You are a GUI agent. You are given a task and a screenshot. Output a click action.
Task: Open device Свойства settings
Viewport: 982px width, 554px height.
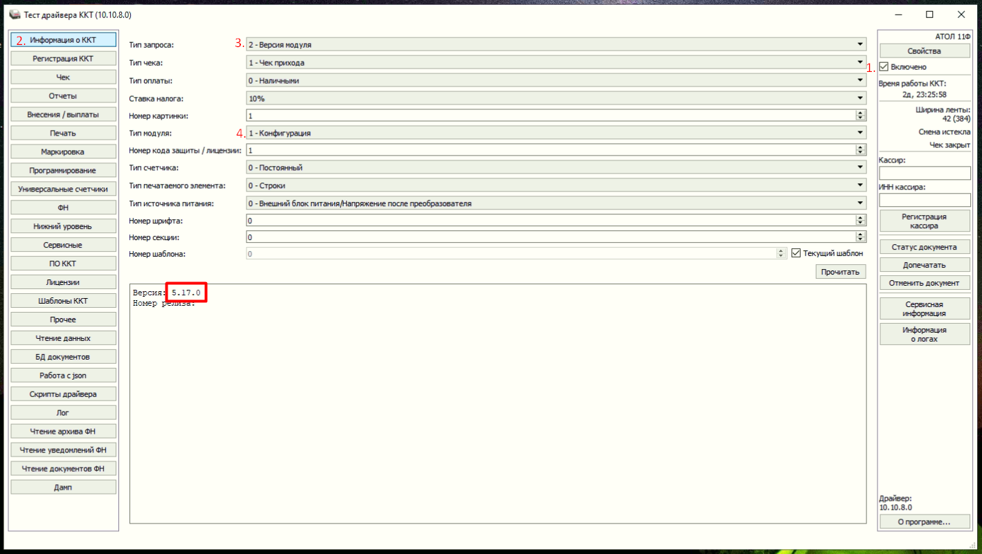point(925,51)
